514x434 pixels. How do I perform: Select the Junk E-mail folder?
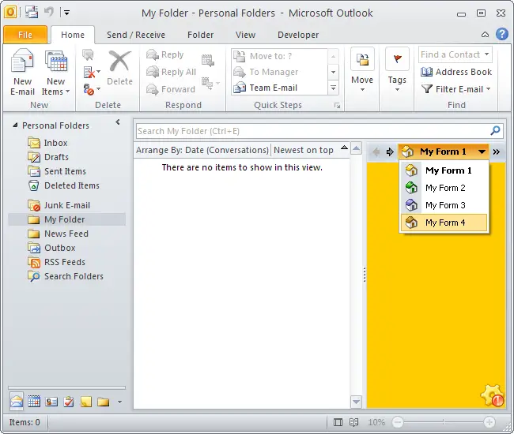[x=66, y=205]
